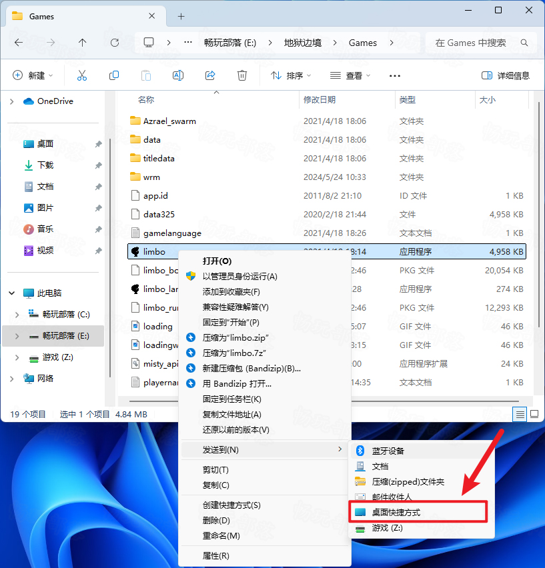545x568 pixels.
Task: Click 地狱边境 in address breadcrumb
Action: click(x=303, y=43)
